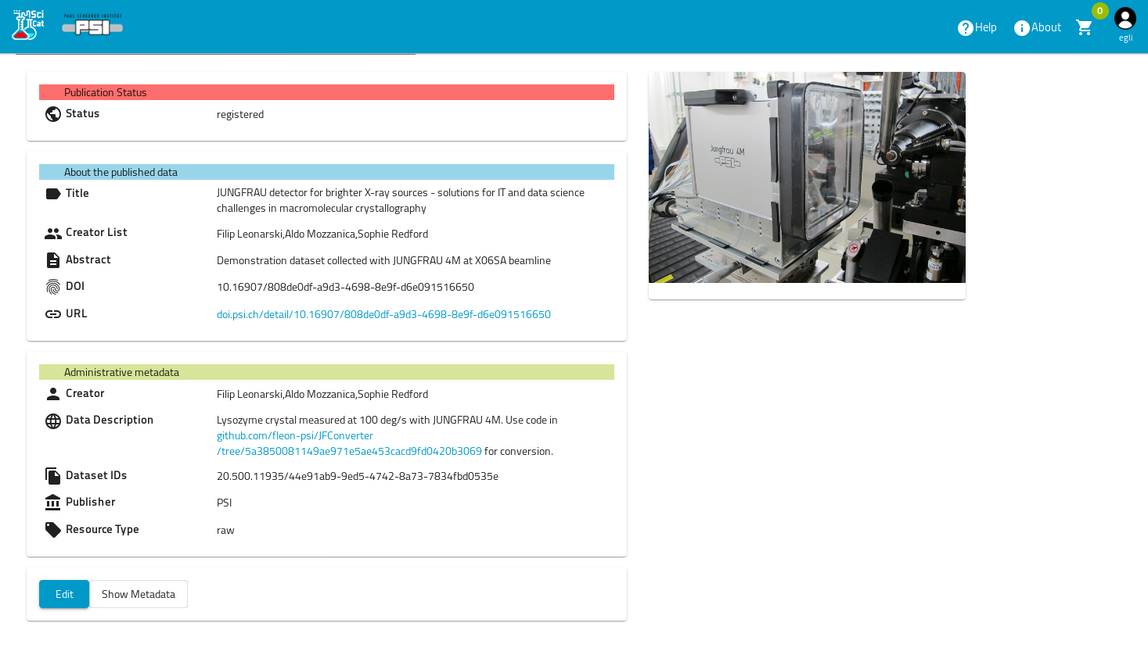
Task: Click the Show Metadata button
Action: (139, 594)
